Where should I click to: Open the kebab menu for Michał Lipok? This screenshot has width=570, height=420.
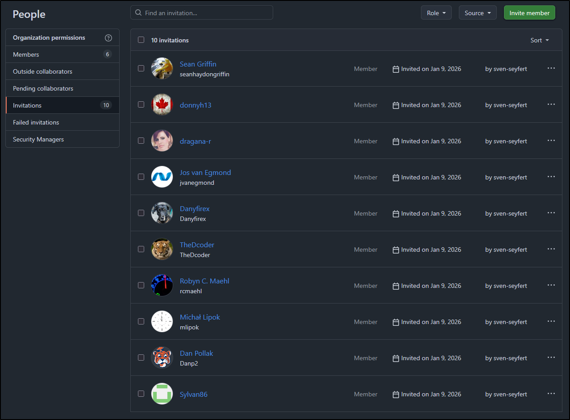click(551, 321)
